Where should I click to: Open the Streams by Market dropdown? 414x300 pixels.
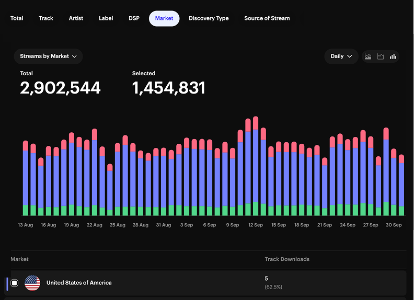(x=48, y=56)
